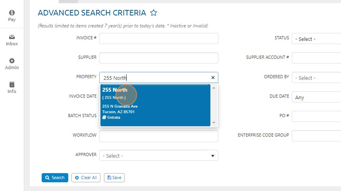
Task: Click the Supplier input field
Action: (x=159, y=58)
